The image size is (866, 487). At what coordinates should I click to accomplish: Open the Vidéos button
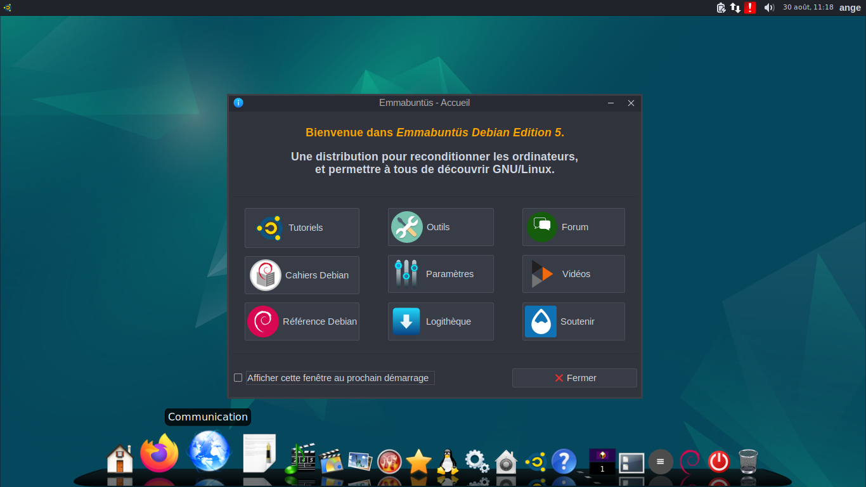click(574, 274)
